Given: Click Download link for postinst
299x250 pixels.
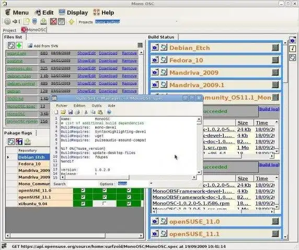Looking at the screenshot, I should pos(108,61).
